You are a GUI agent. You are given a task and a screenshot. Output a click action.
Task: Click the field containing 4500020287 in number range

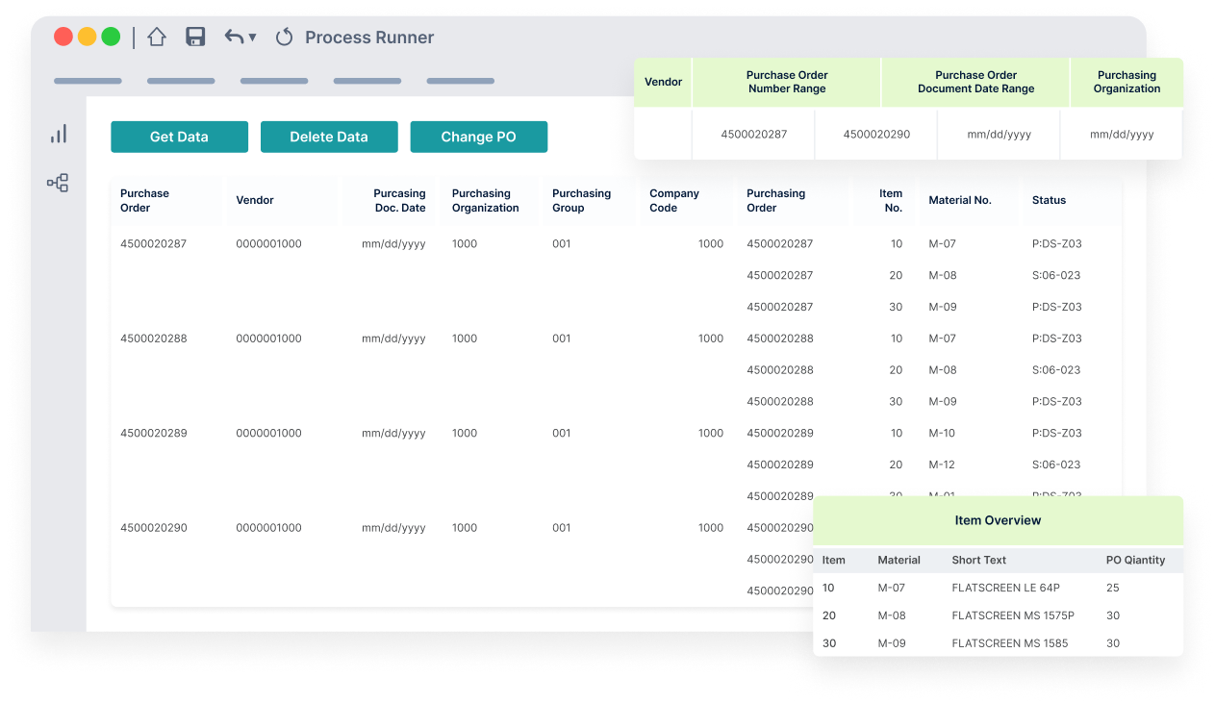(x=753, y=135)
